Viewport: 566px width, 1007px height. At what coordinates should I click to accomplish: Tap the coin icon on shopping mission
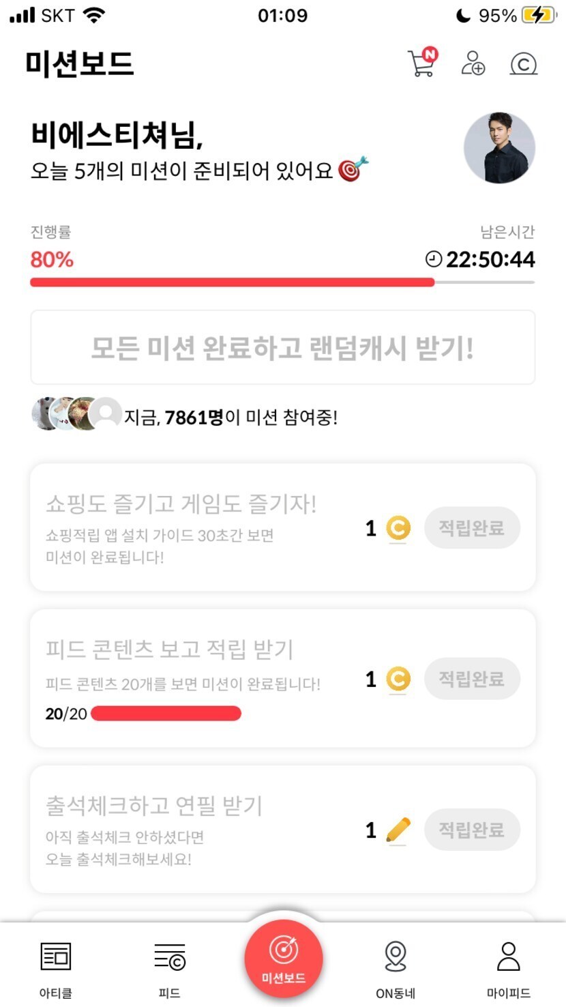[398, 529]
